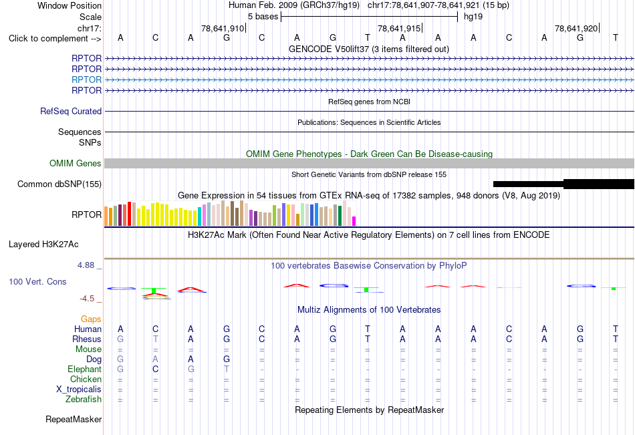Click the SNPs track label
The image size is (635, 435).
tap(90, 142)
